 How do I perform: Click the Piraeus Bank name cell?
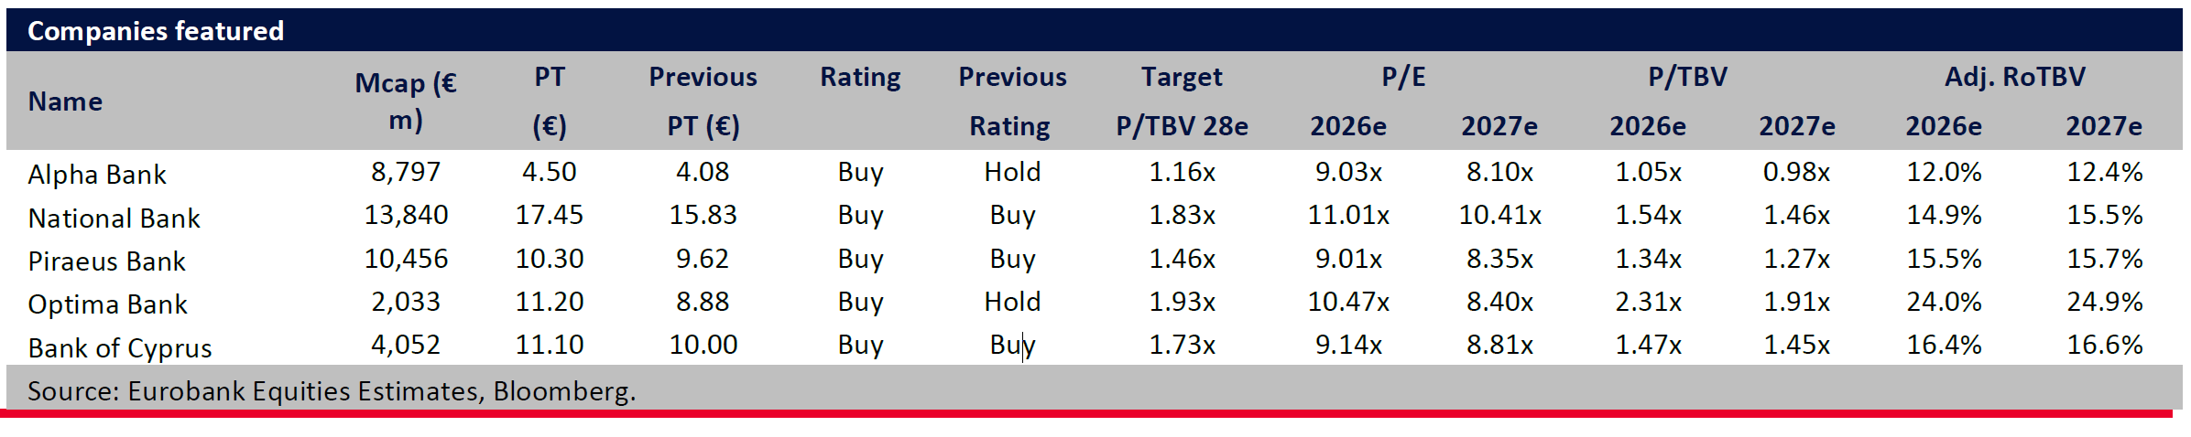(x=106, y=261)
